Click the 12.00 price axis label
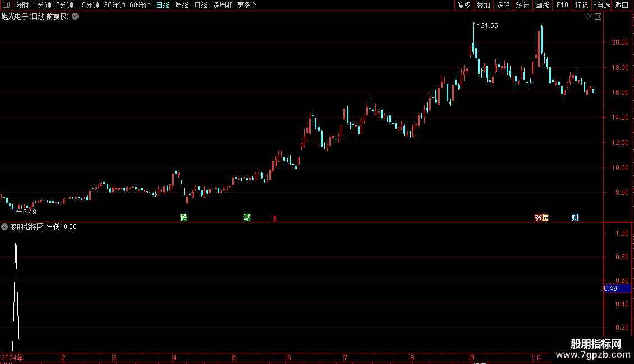The height and width of the screenshot is (364, 634). (620, 143)
